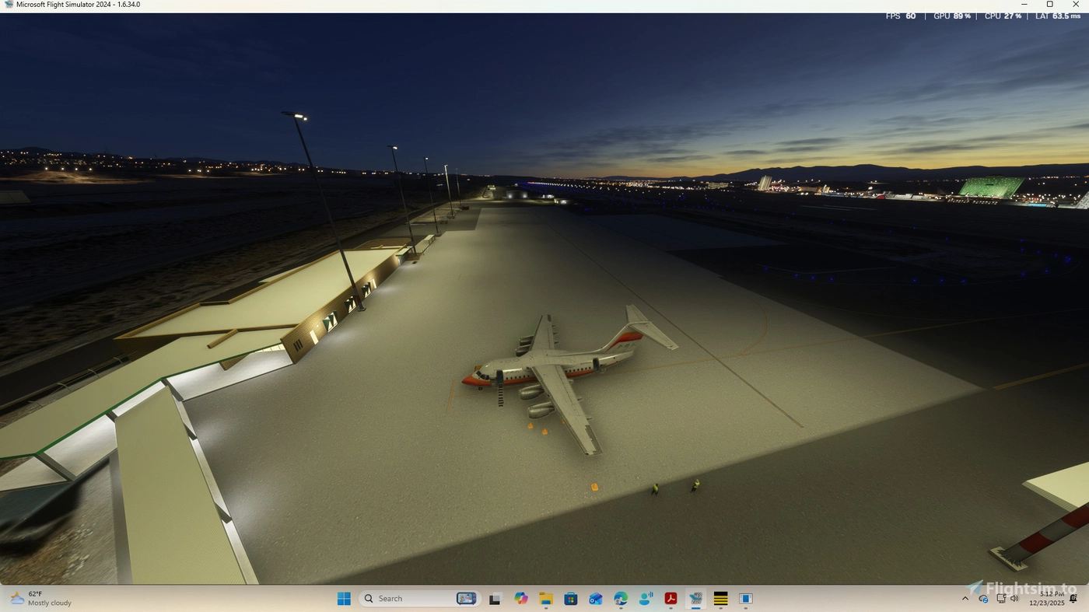Mute the speaker from the system tray
The width and height of the screenshot is (1089, 612).
[x=1014, y=599]
